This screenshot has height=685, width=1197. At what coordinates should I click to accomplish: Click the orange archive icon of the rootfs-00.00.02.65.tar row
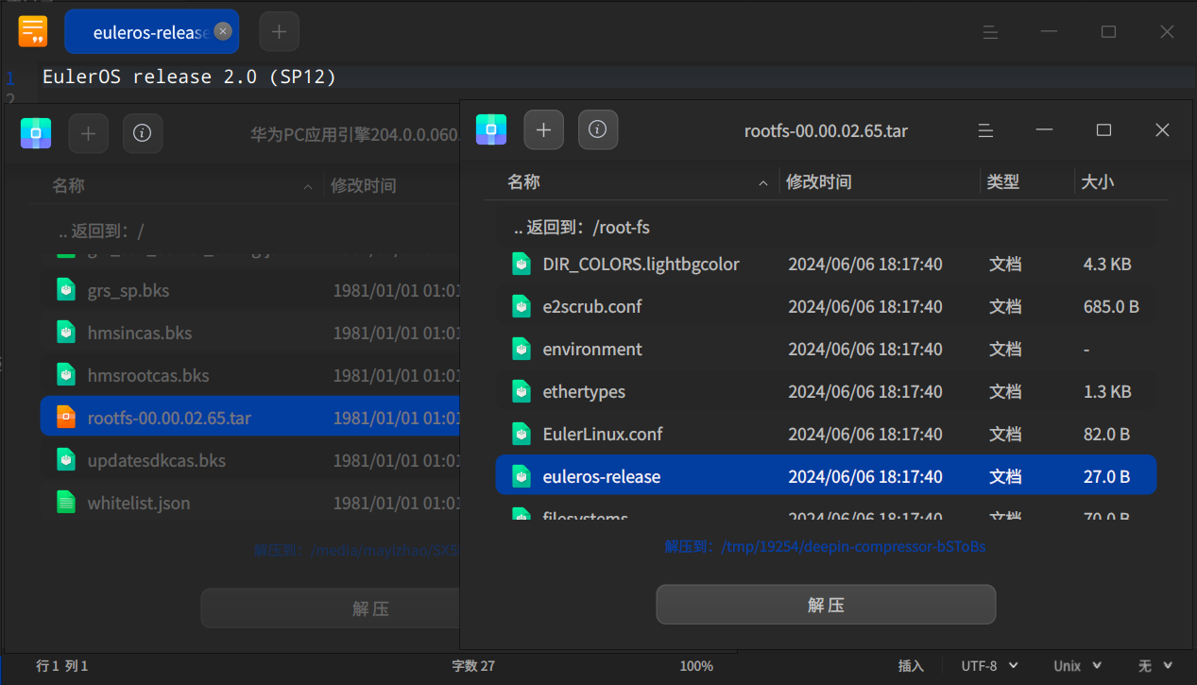pos(66,417)
